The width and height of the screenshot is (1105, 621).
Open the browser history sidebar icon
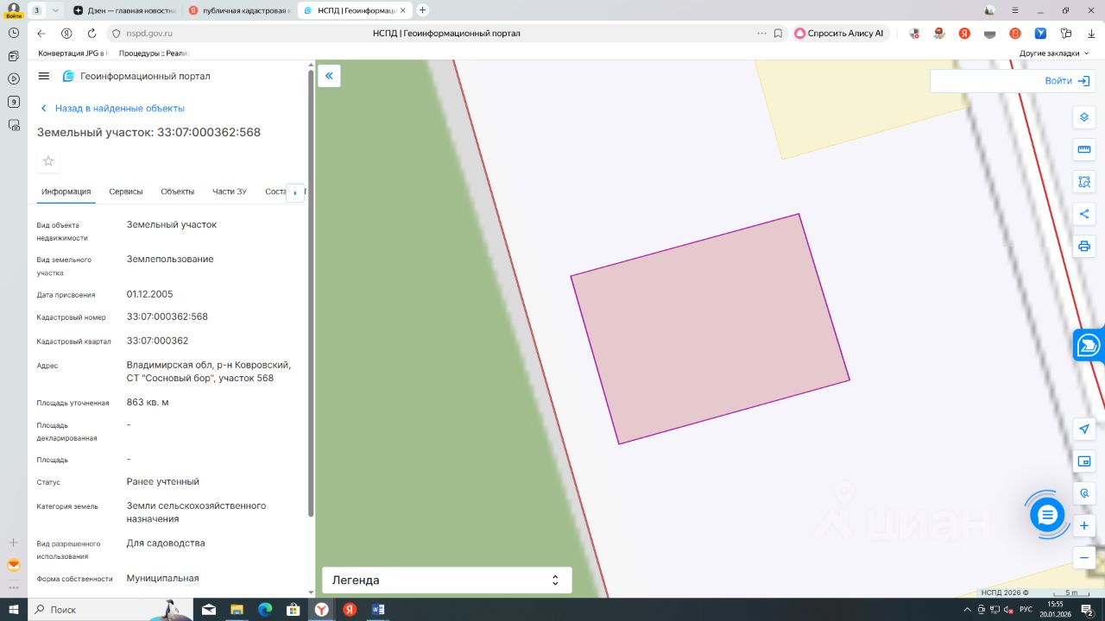(x=14, y=33)
